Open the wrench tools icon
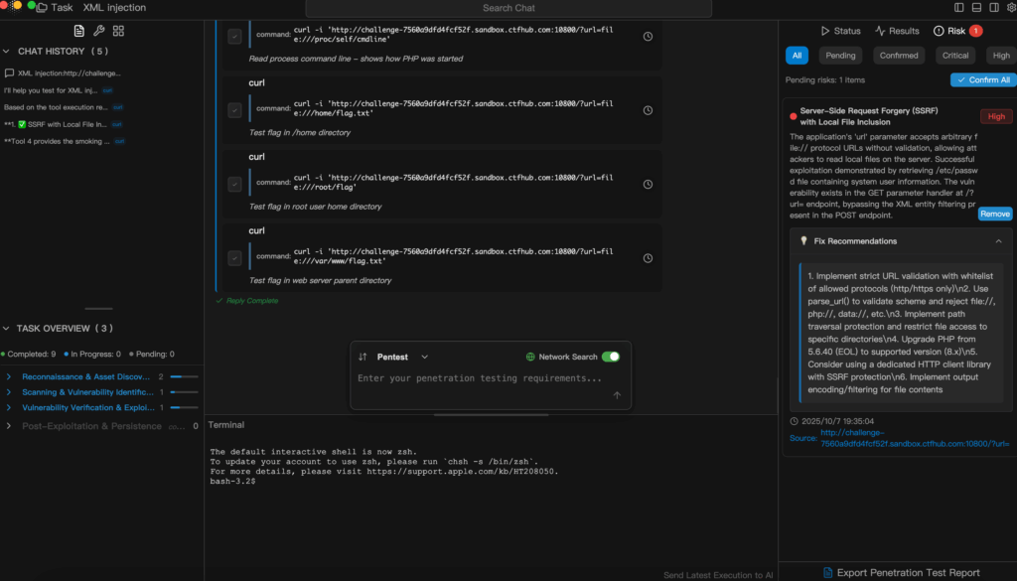This screenshot has width=1017, height=581. [99, 31]
